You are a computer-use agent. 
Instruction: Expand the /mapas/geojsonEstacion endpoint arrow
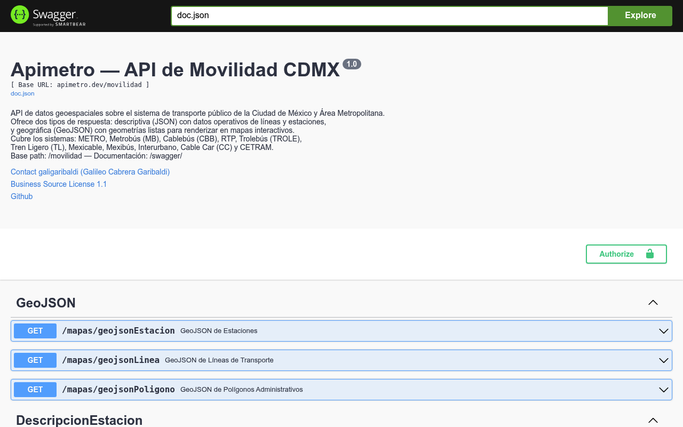pos(664,331)
